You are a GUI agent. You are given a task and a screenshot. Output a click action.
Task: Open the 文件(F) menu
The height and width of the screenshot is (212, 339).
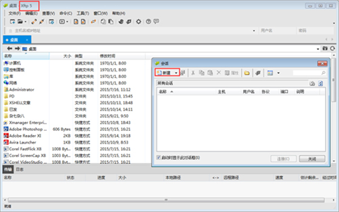pyautogui.click(x=15, y=13)
